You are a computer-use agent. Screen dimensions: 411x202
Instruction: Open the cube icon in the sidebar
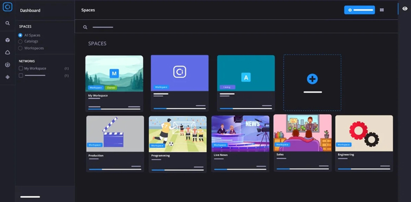point(7,40)
